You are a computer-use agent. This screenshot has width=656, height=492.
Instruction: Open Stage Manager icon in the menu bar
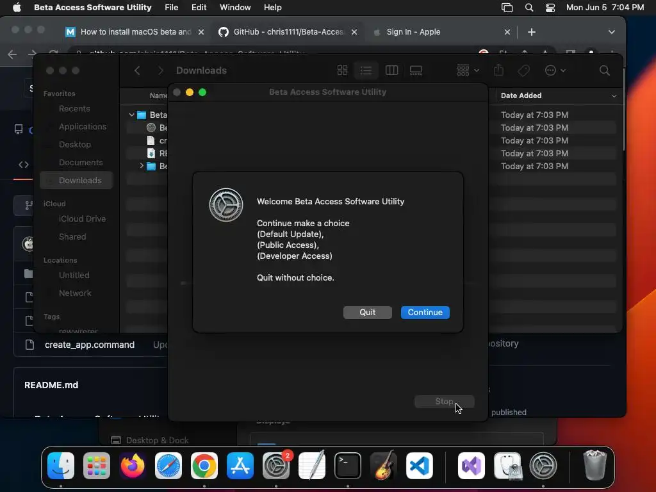pyautogui.click(x=507, y=8)
